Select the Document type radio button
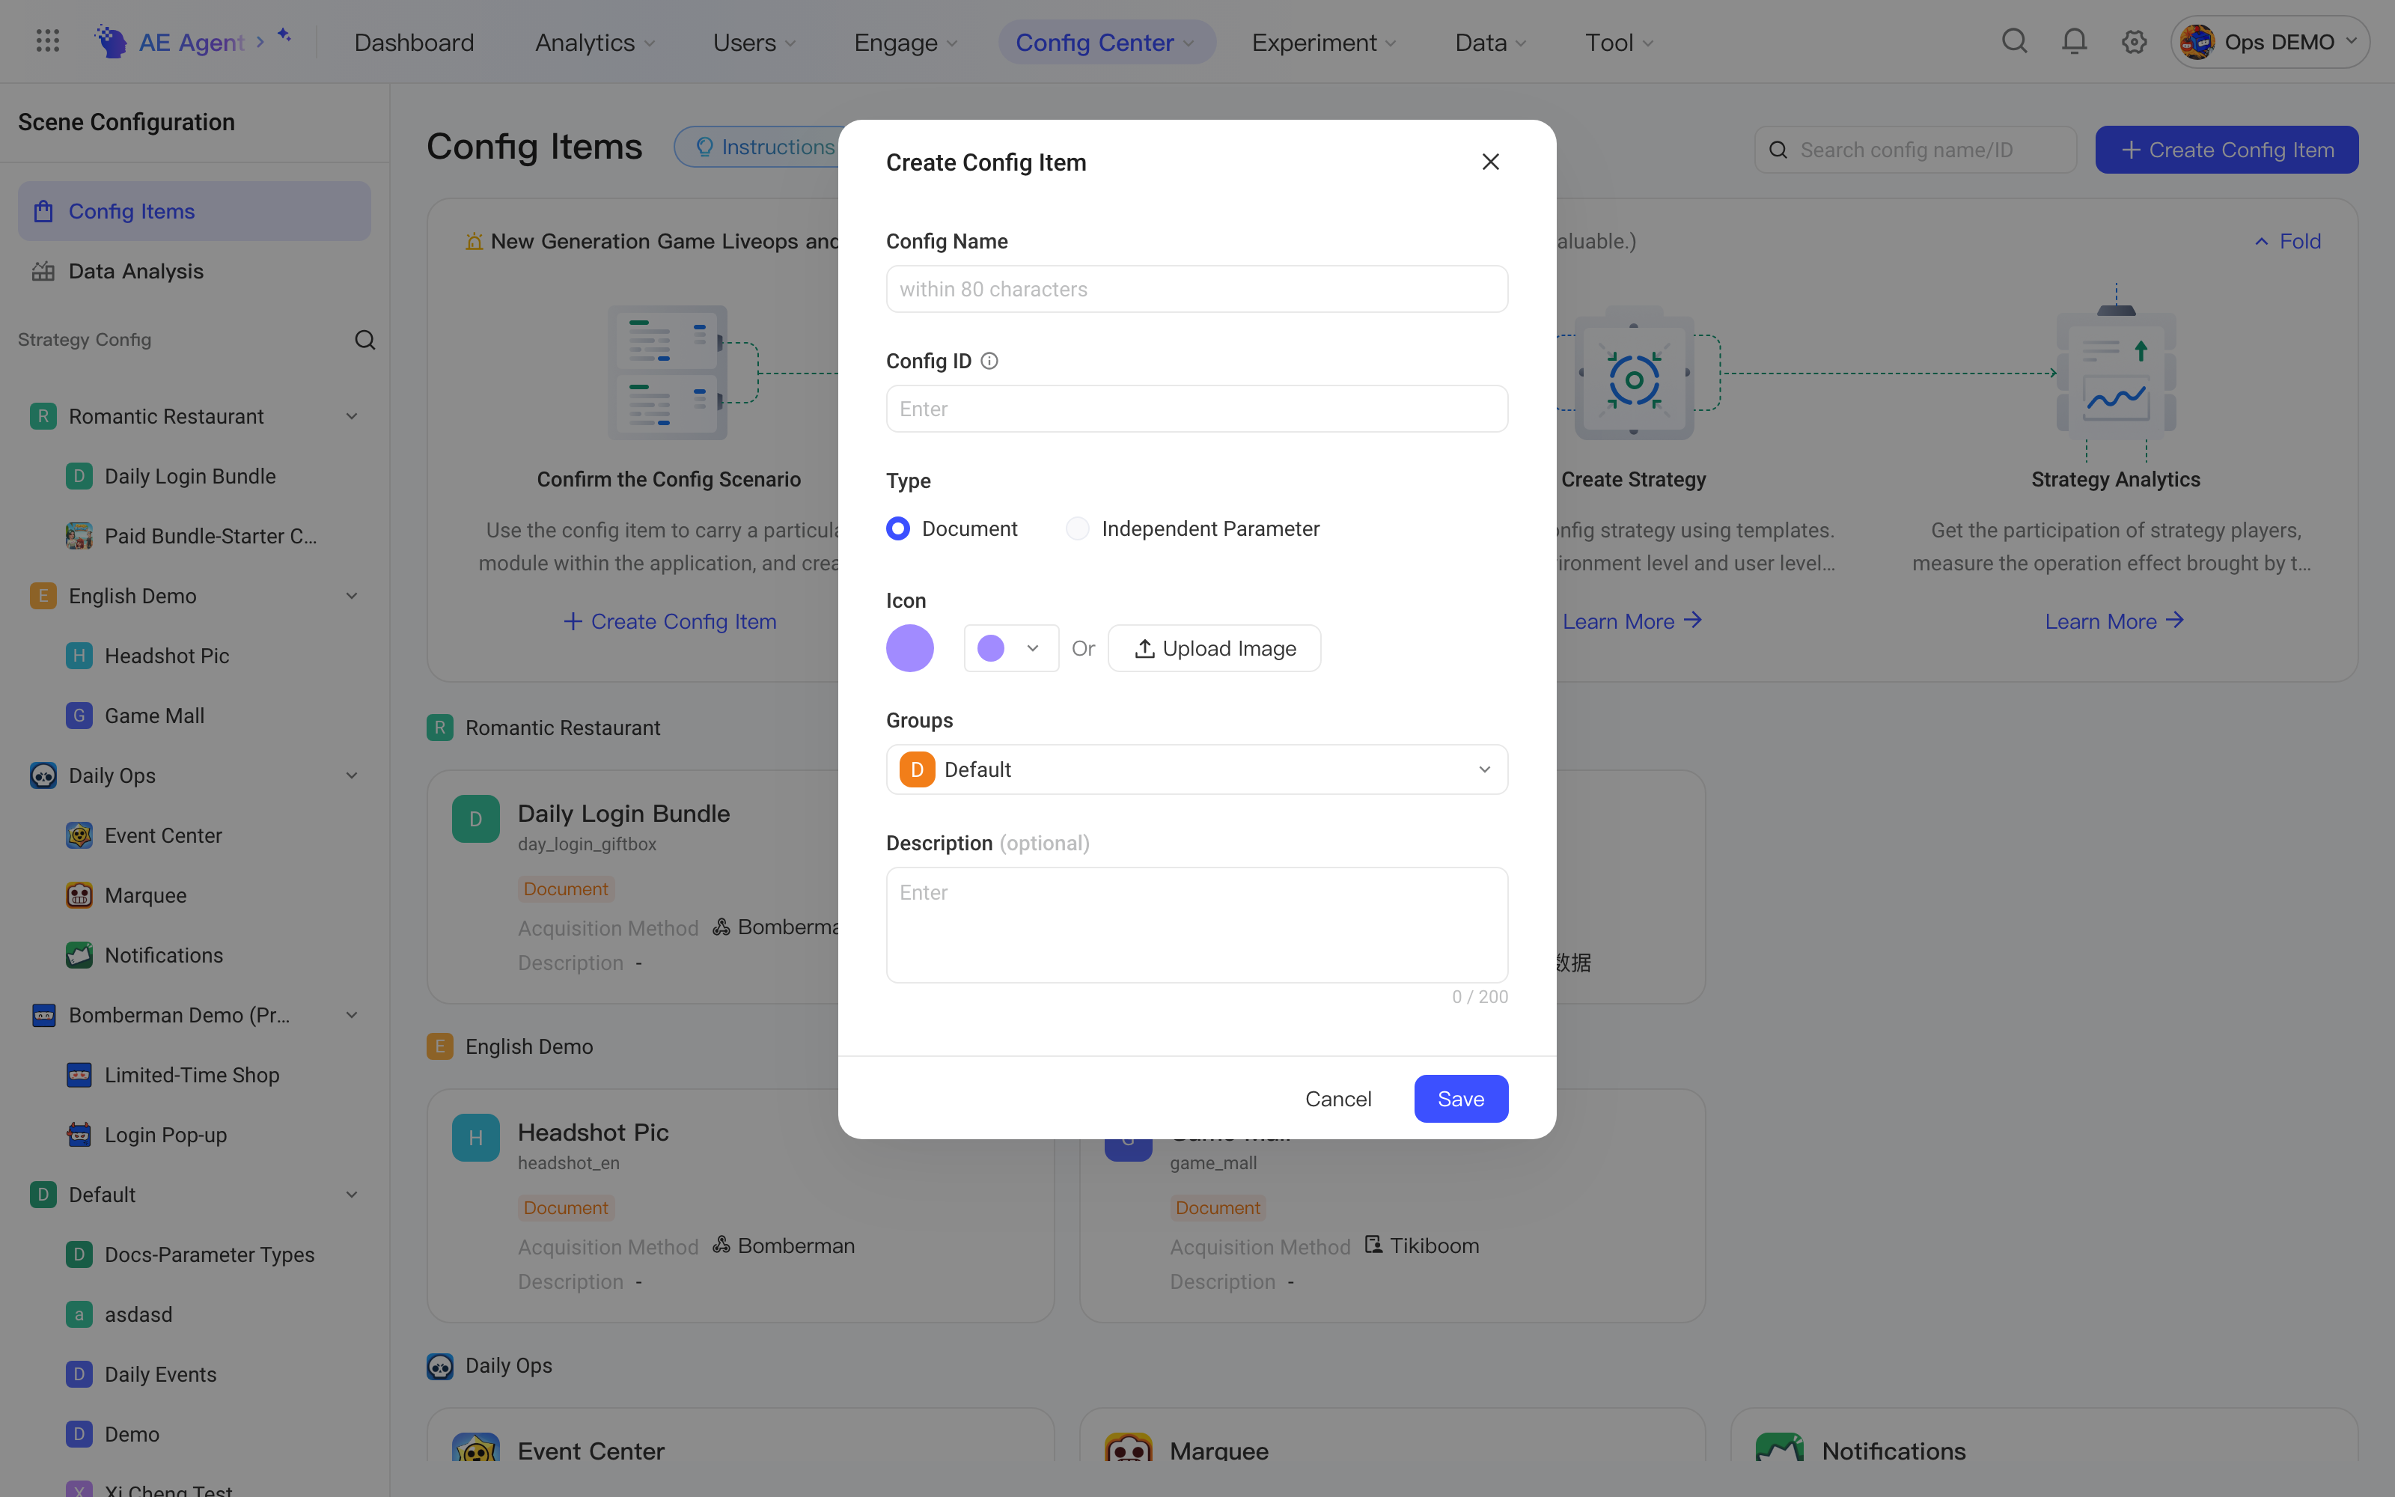Image resolution: width=2395 pixels, height=1497 pixels. click(897, 528)
